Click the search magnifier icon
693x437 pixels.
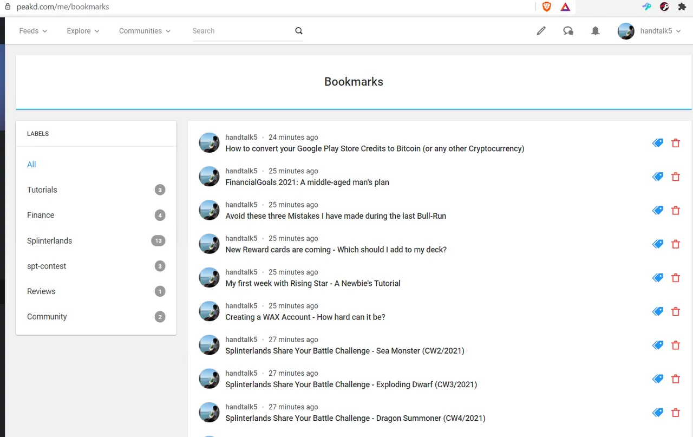[x=299, y=31]
